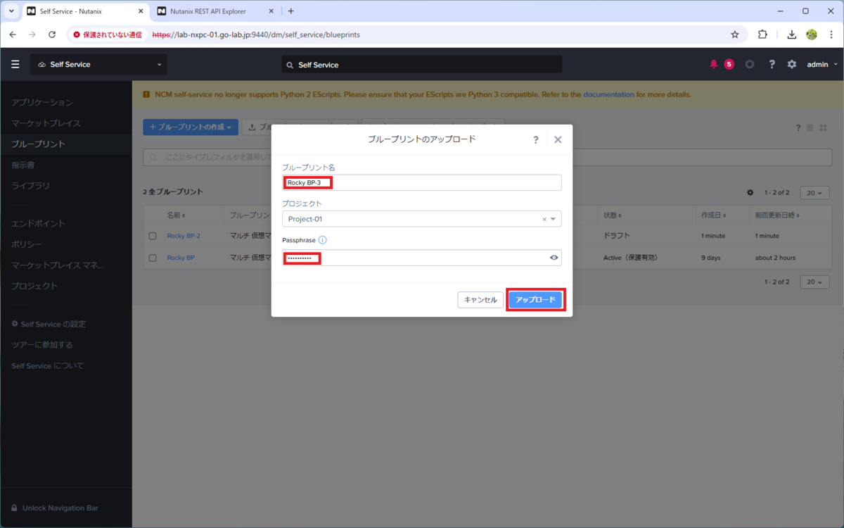This screenshot has width=844, height=528.
Task: Switch to the Self Service - Nutanix tab
Action: [x=84, y=11]
